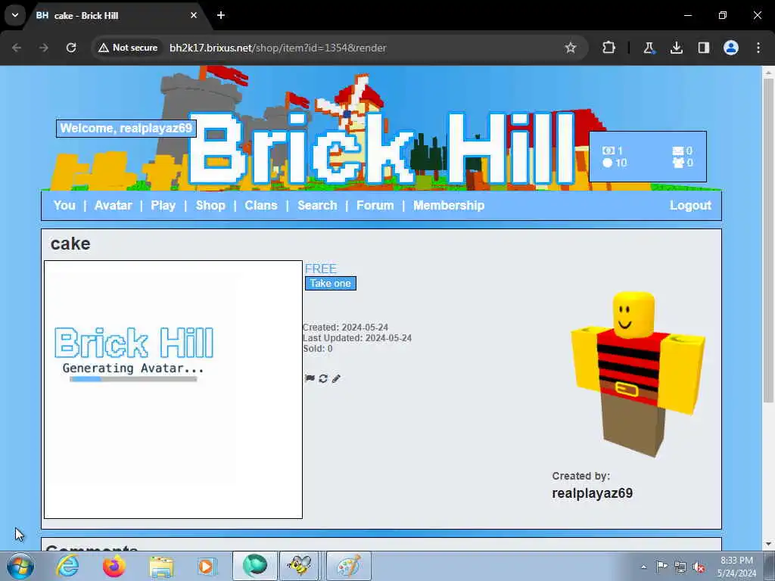Go to the Membership page
Viewport: 775px width, 581px height.
pyautogui.click(x=449, y=206)
